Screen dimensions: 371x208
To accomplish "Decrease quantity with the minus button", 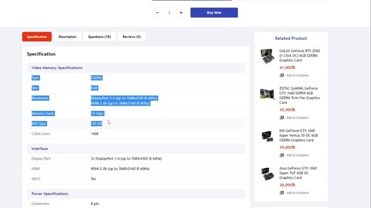I will [157, 13].
